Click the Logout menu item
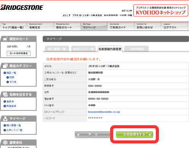 (x=175, y=26)
